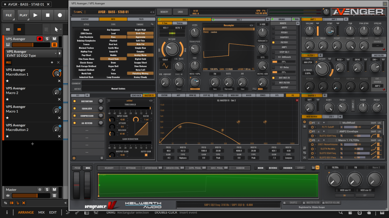Close the EQ editor with red X
Image resolution: width=389 pixels, height=218 pixels.
pyautogui.click(x=297, y=100)
